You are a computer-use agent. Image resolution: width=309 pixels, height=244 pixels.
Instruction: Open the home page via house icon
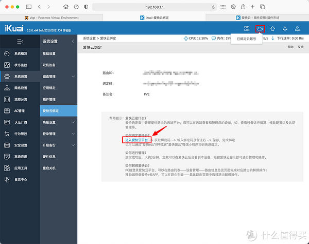click(66, 7)
